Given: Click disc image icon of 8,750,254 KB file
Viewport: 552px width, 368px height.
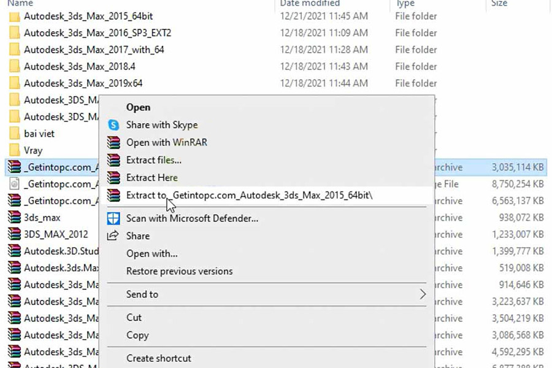Looking at the screenshot, I should coord(14,184).
